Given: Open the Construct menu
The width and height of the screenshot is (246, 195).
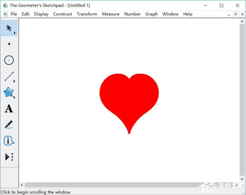Looking at the screenshot, I should pos(63,14).
